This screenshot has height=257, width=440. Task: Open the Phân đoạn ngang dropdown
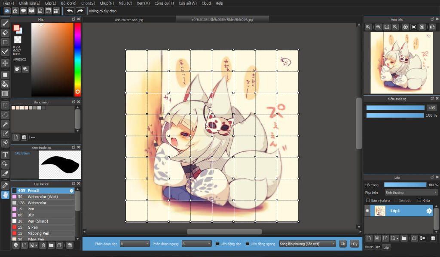(x=197, y=244)
